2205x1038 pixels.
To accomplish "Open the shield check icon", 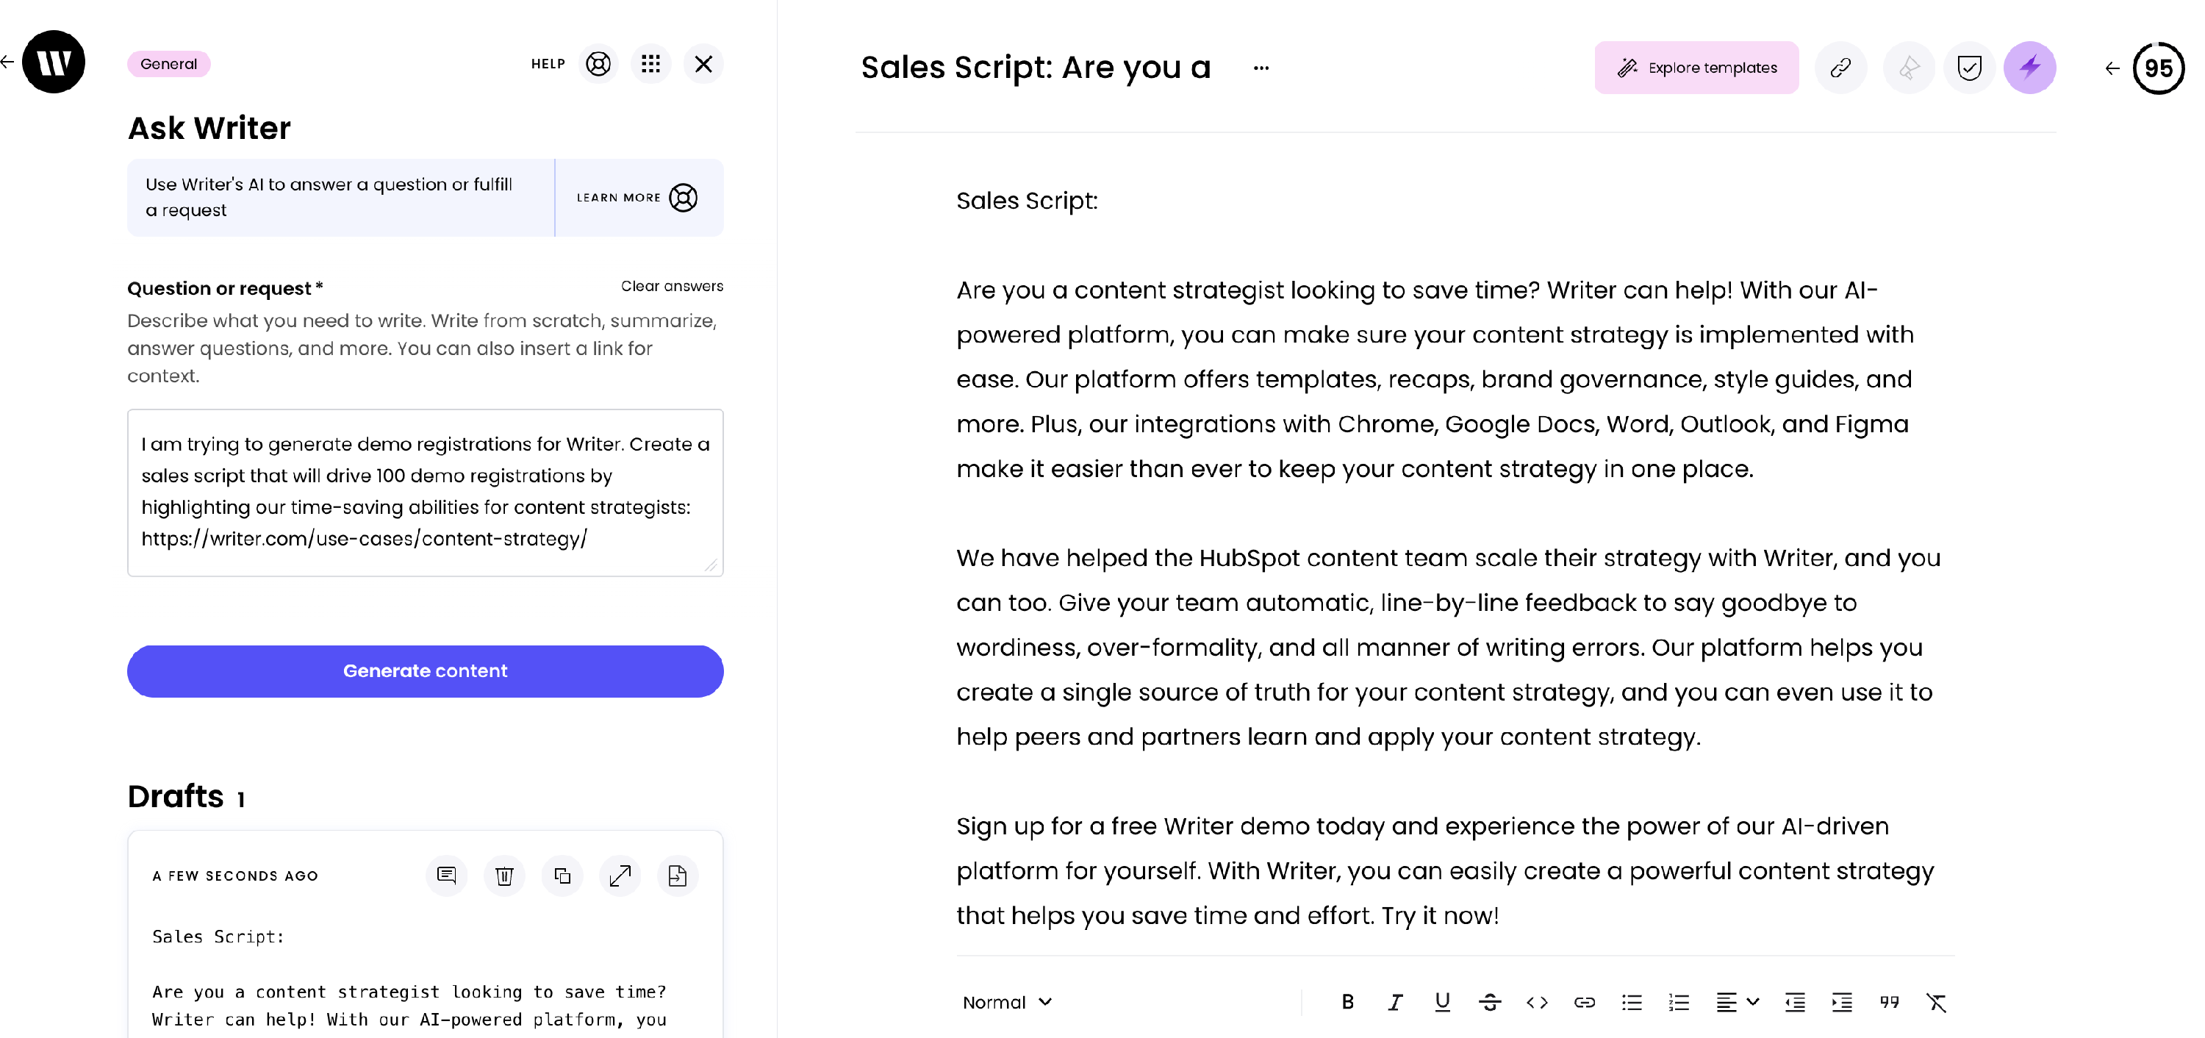I will coord(1969,68).
